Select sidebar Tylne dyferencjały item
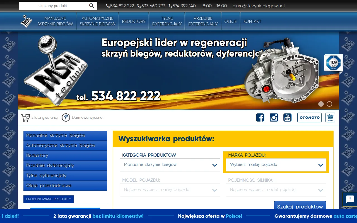This screenshot has height=223, width=357. 65,176
